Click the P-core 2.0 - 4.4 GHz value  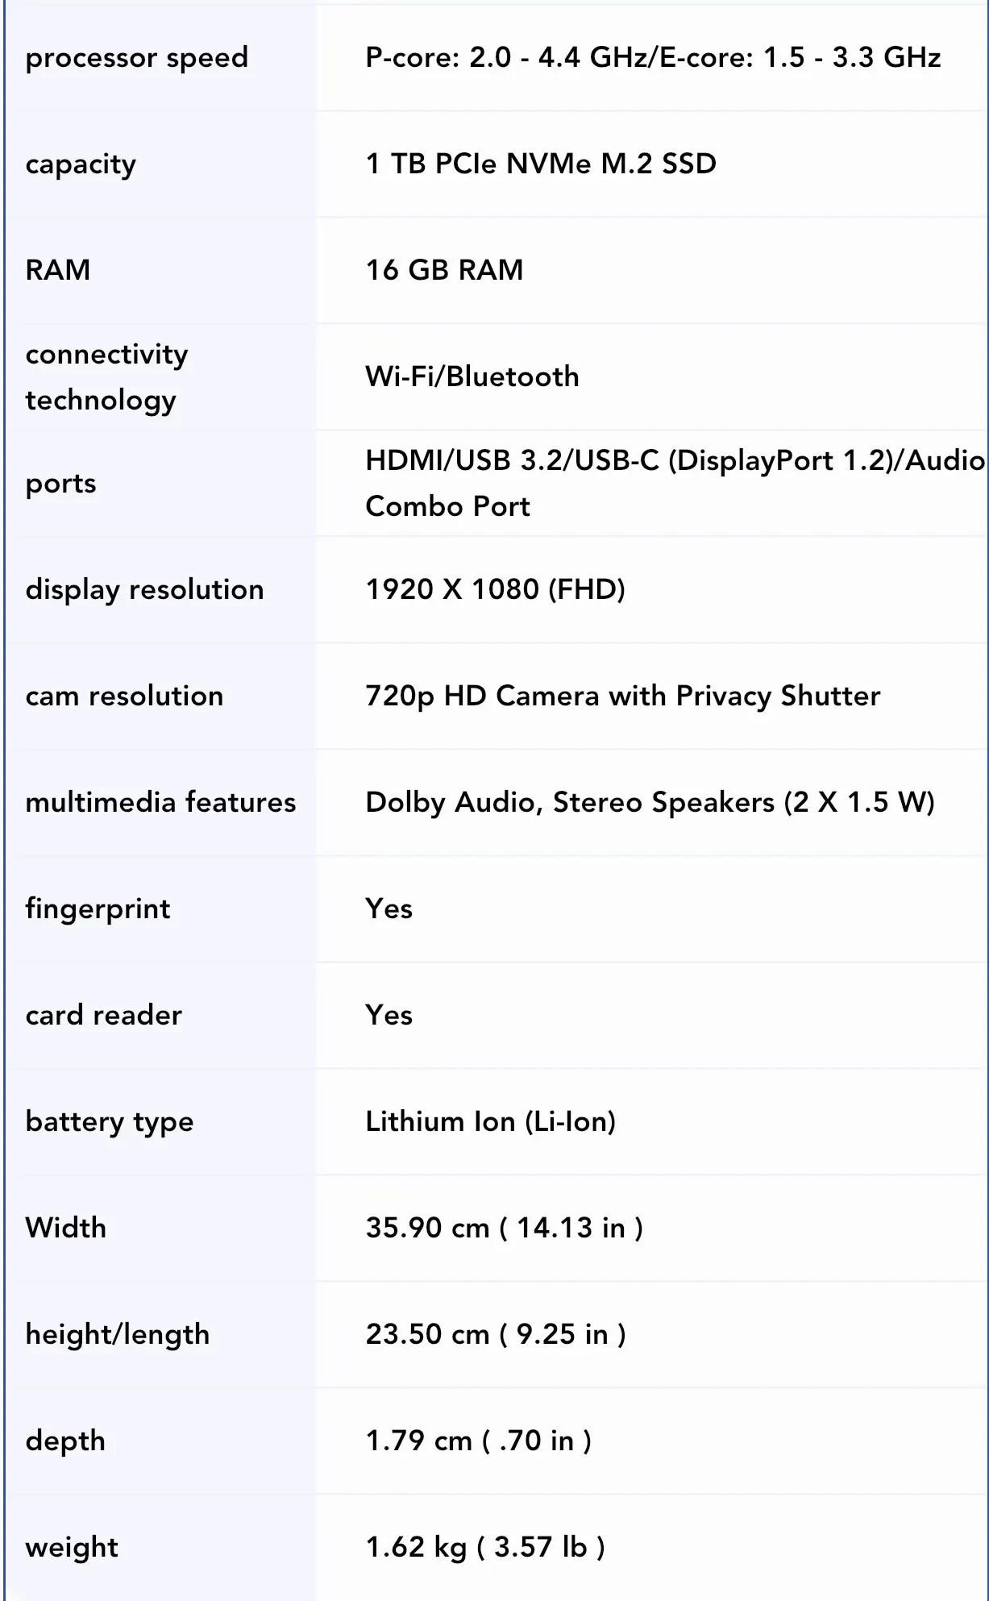(653, 58)
